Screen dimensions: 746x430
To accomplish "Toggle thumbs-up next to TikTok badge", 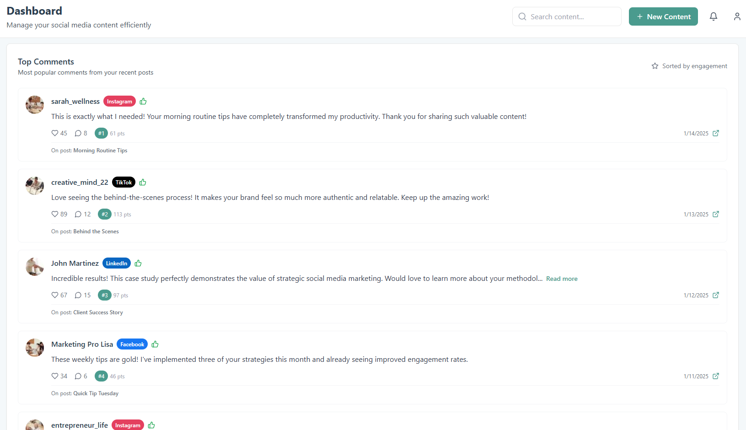I will tap(143, 183).
